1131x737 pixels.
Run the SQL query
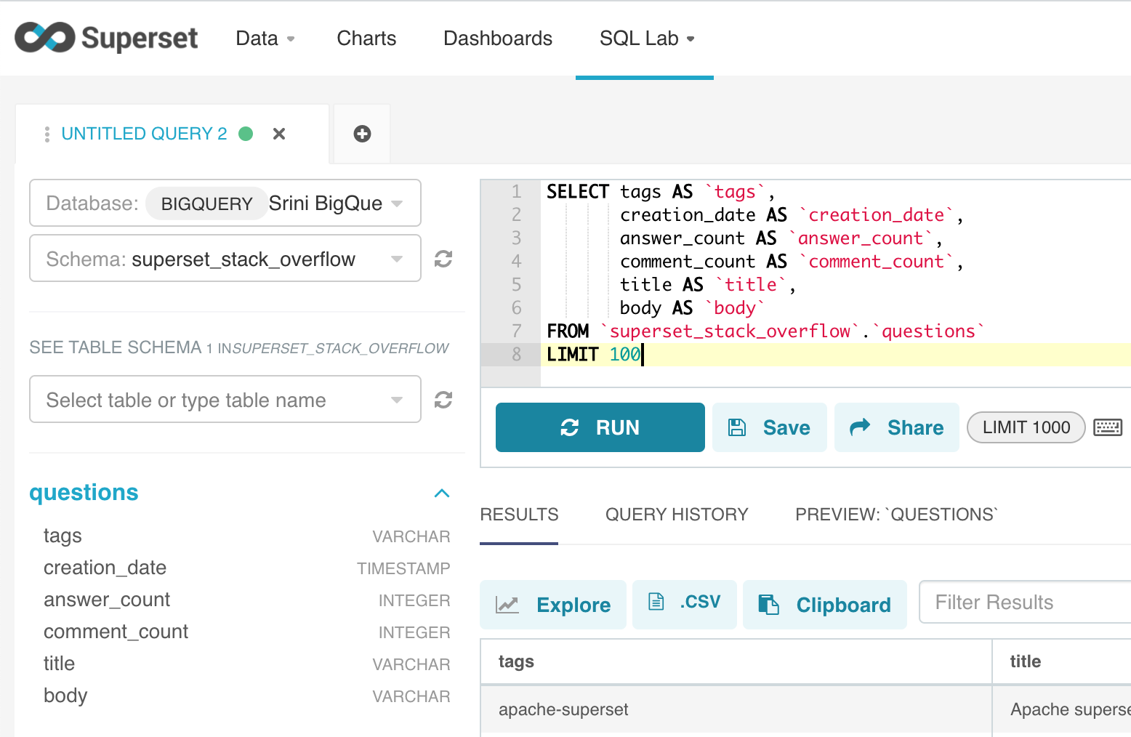click(x=600, y=427)
